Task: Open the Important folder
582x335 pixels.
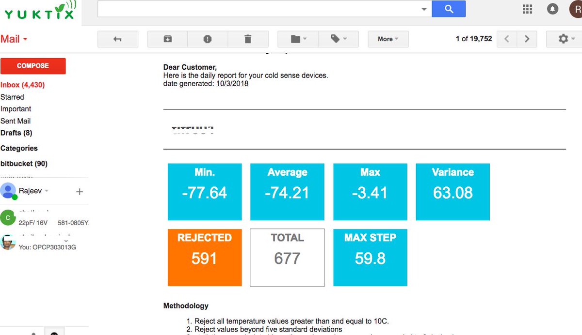Action: 16,109
